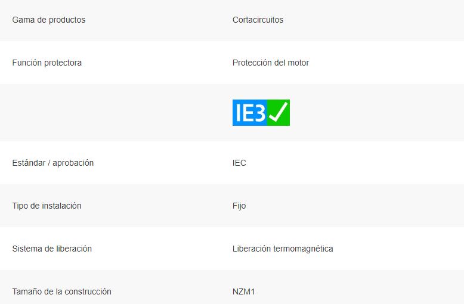This screenshot has height=304, width=464.
Task: Click the word 'productos' in the first row
Action: click(x=67, y=20)
